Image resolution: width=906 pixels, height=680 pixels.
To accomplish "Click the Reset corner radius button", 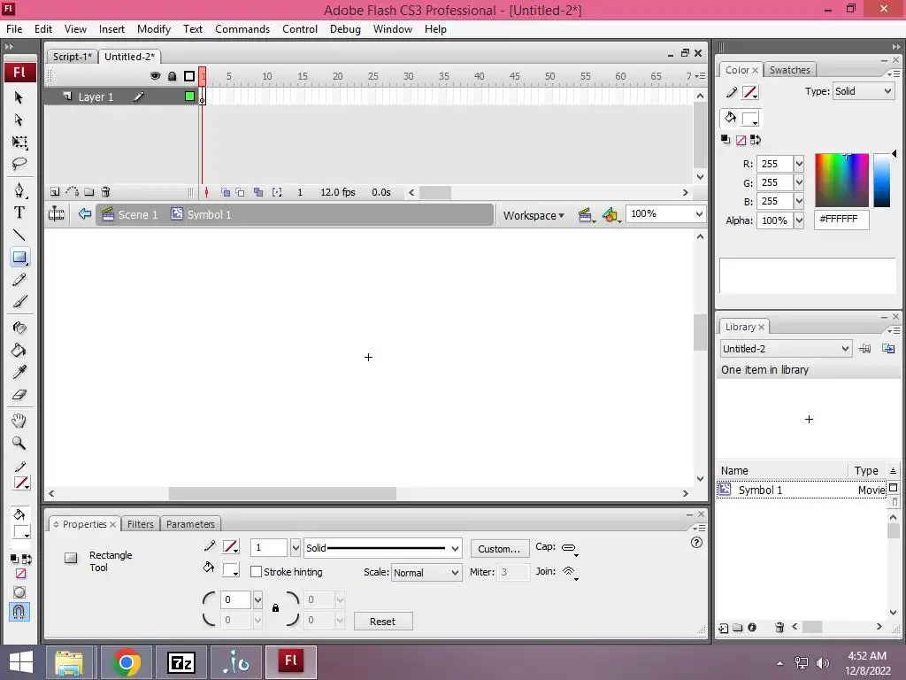I will (x=382, y=621).
